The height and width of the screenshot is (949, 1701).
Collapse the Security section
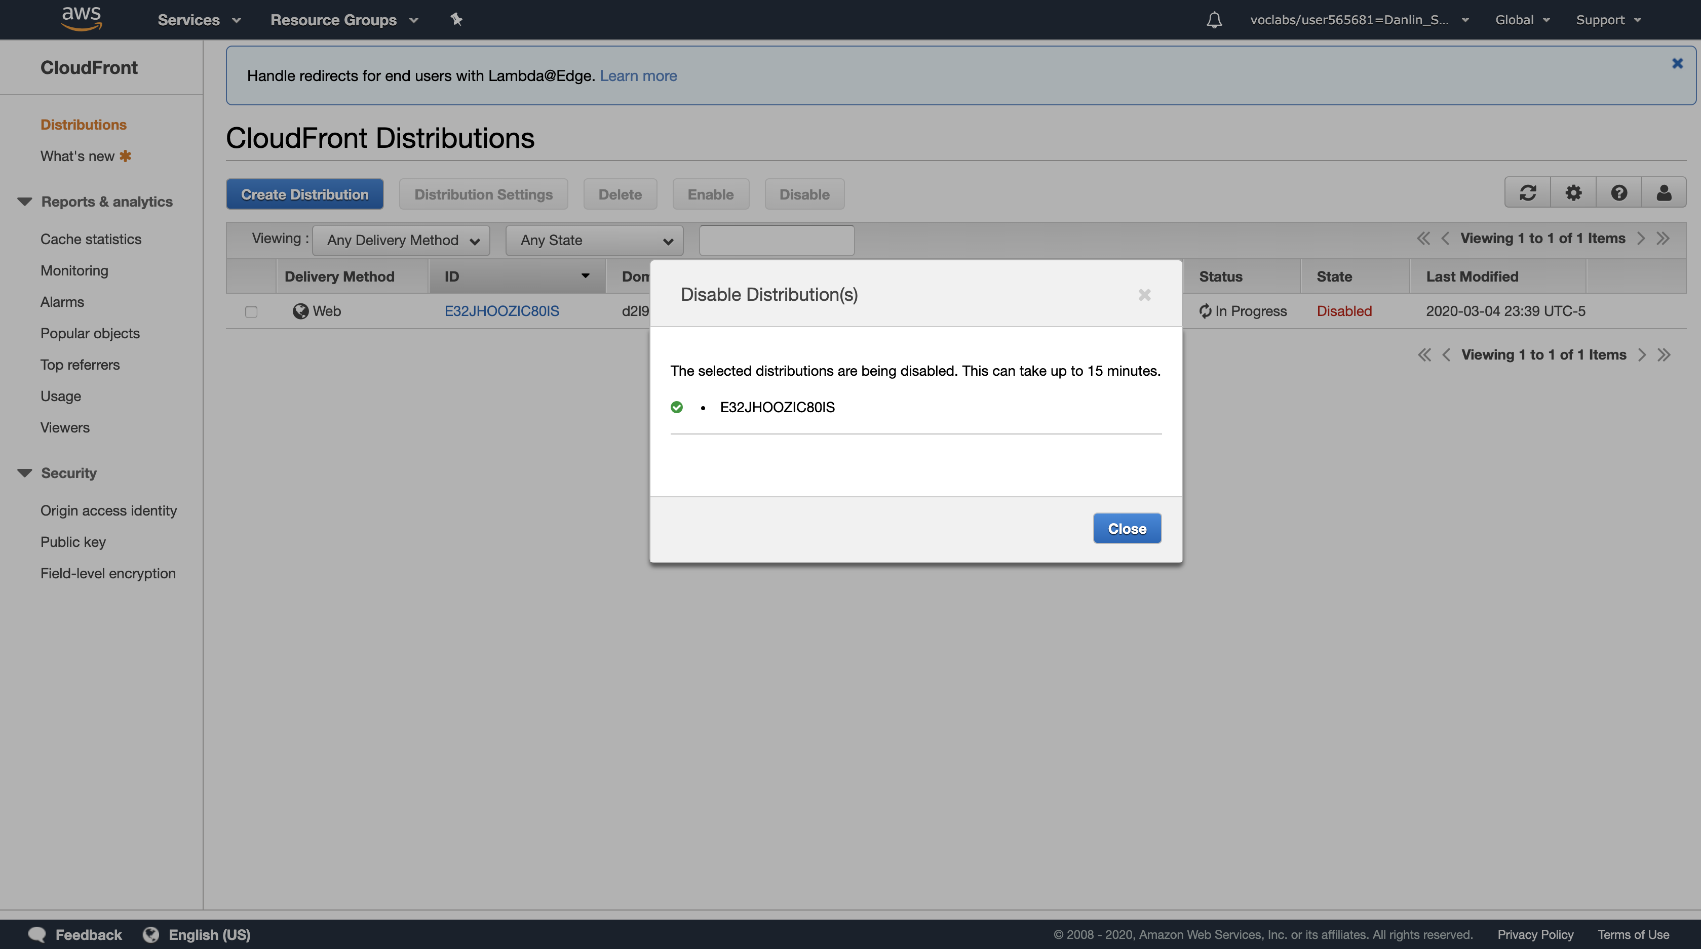pyautogui.click(x=25, y=473)
